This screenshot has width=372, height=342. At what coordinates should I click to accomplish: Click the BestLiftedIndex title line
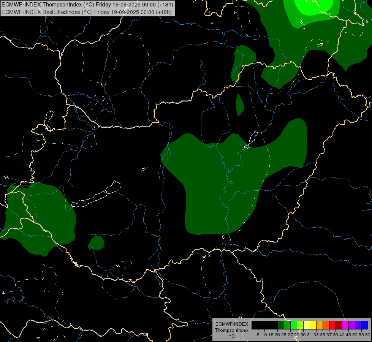pos(86,12)
